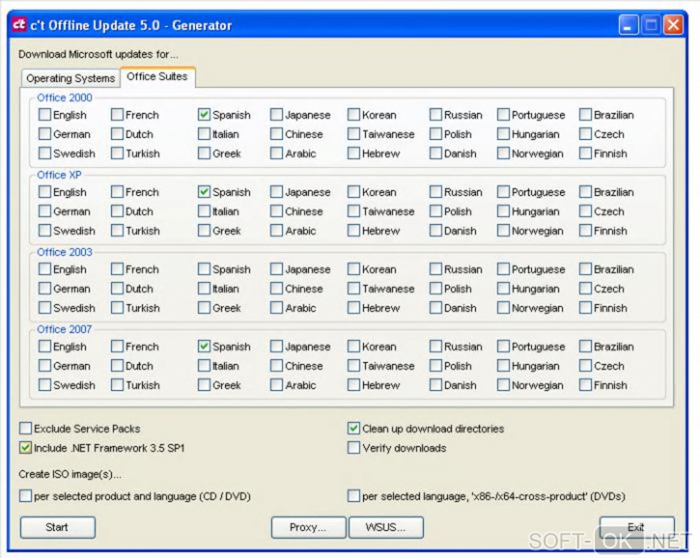Click the 'Office 2003' group heading
The image size is (700, 558).
[x=65, y=252]
